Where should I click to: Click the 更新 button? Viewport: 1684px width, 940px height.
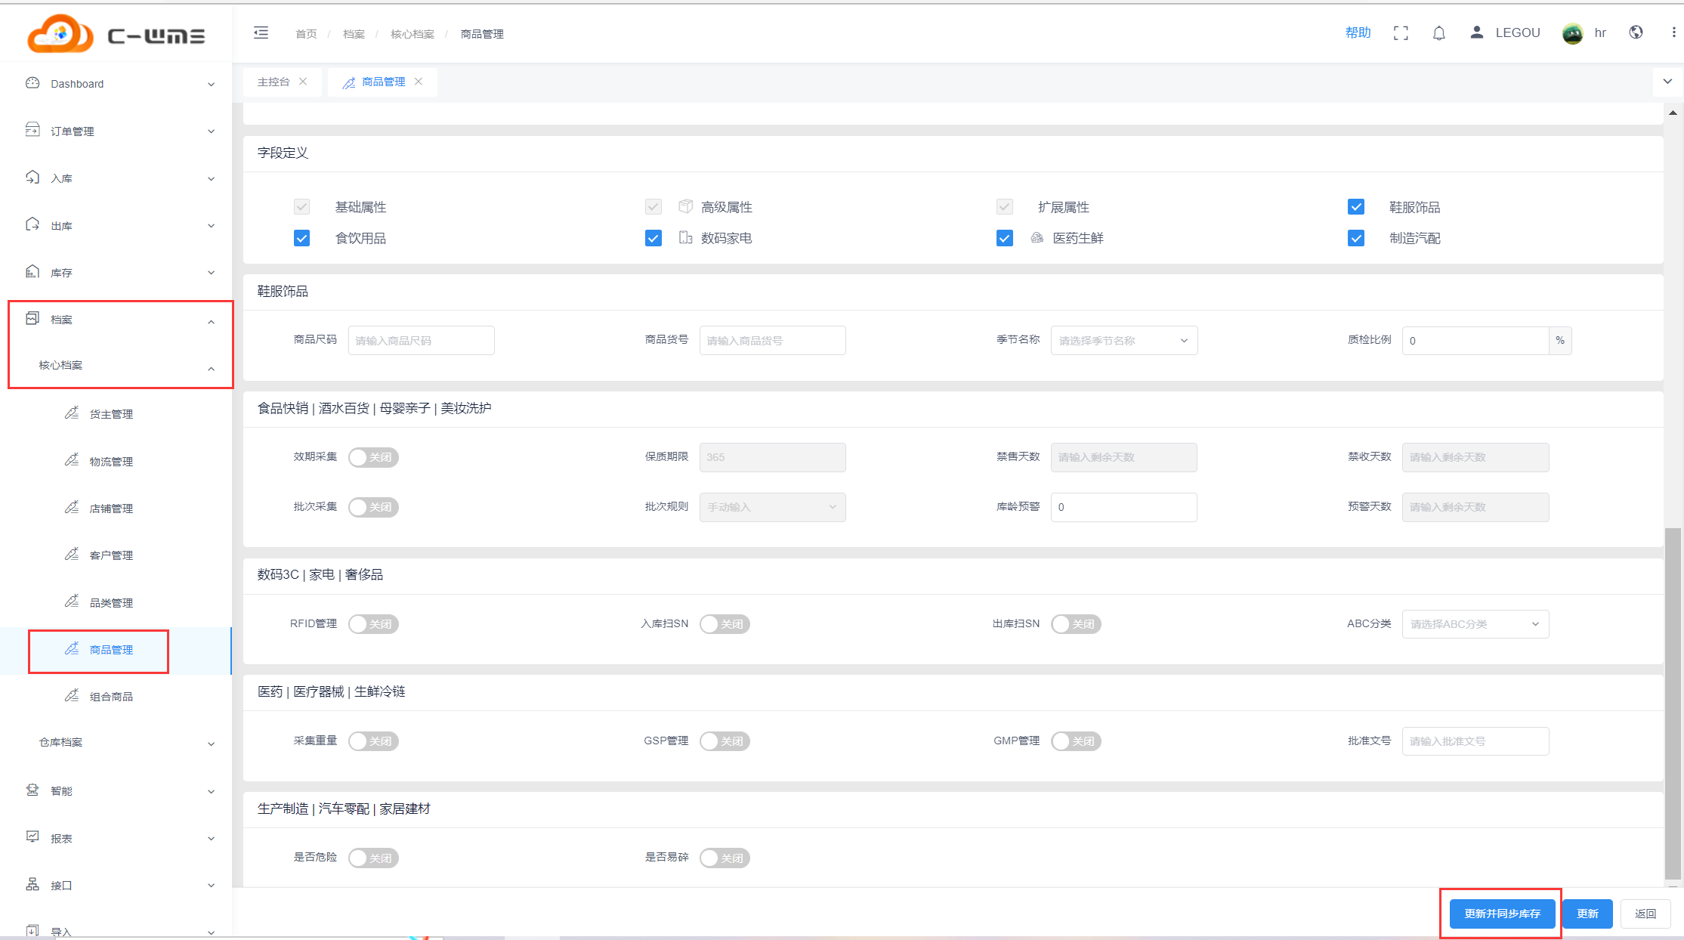tap(1587, 914)
